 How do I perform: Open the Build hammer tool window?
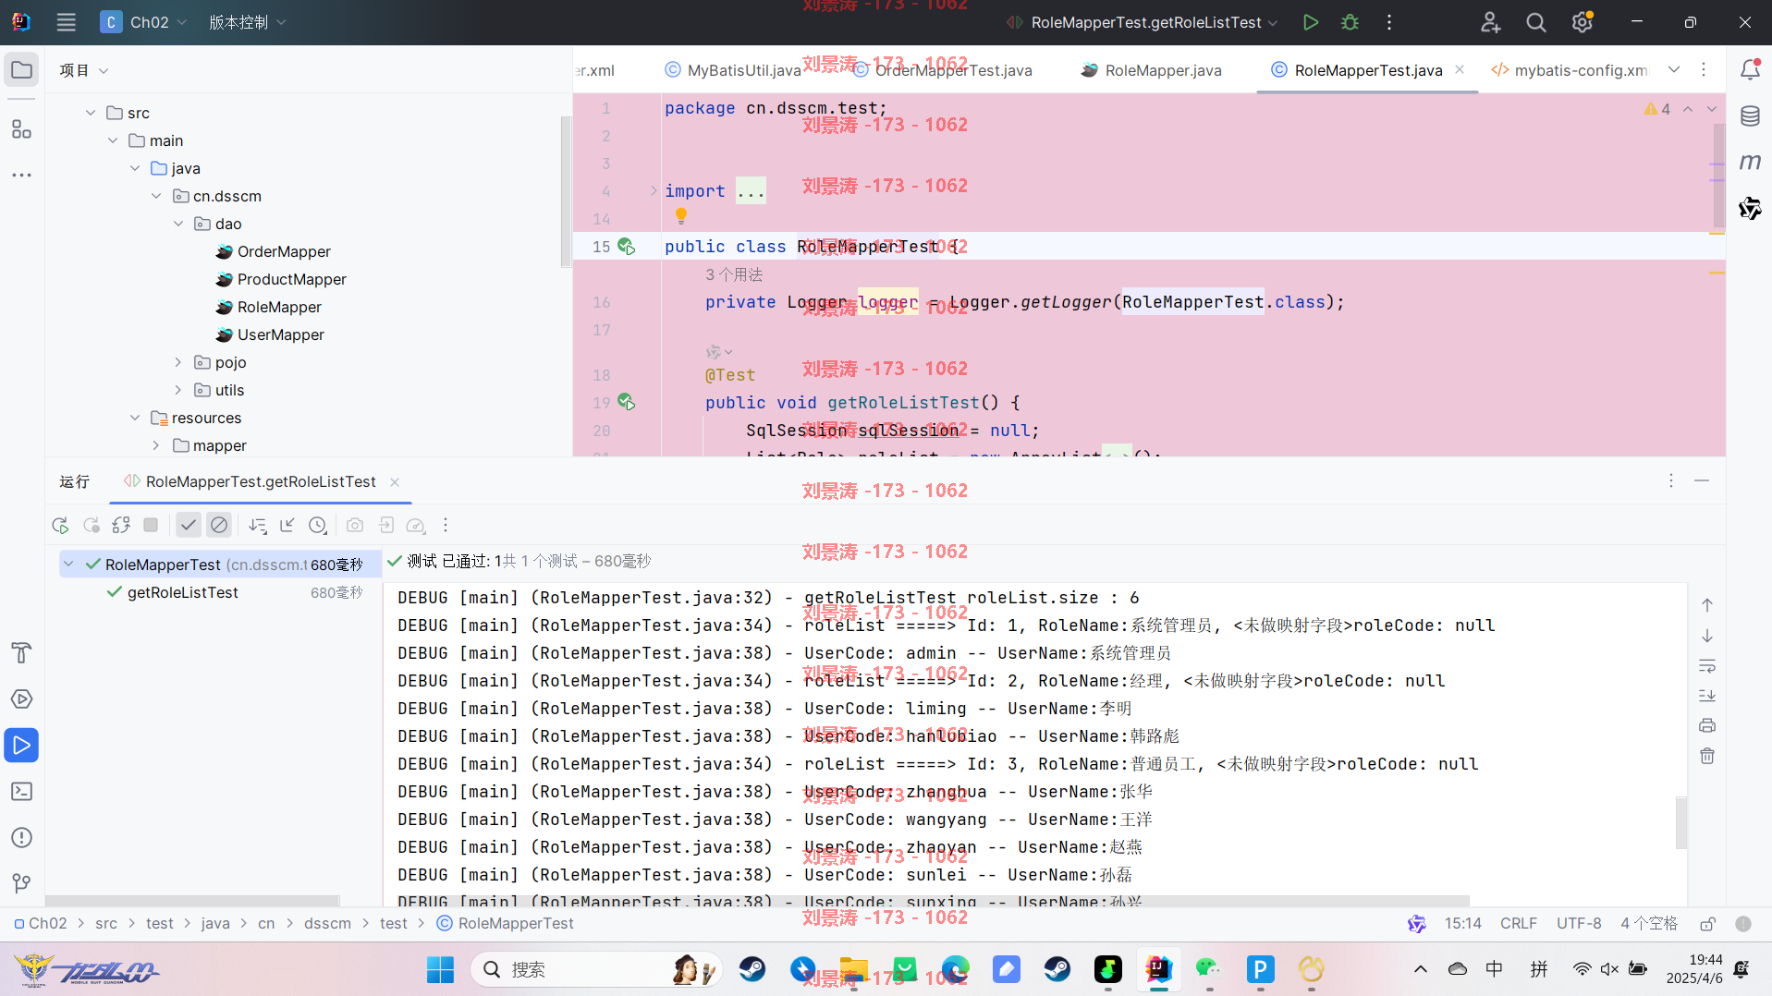[21, 653]
